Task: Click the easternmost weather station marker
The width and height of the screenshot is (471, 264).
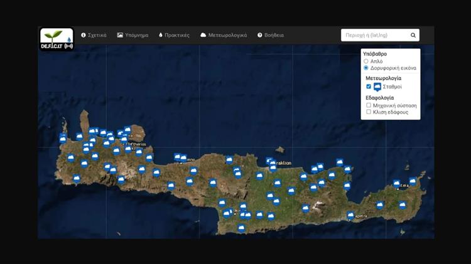Action: [x=413, y=181]
